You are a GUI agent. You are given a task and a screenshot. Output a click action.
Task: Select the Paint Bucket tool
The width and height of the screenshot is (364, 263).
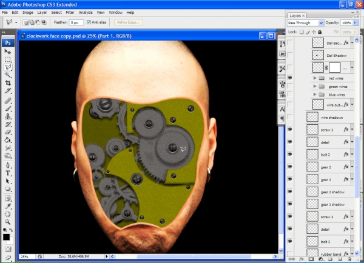point(8,140)
